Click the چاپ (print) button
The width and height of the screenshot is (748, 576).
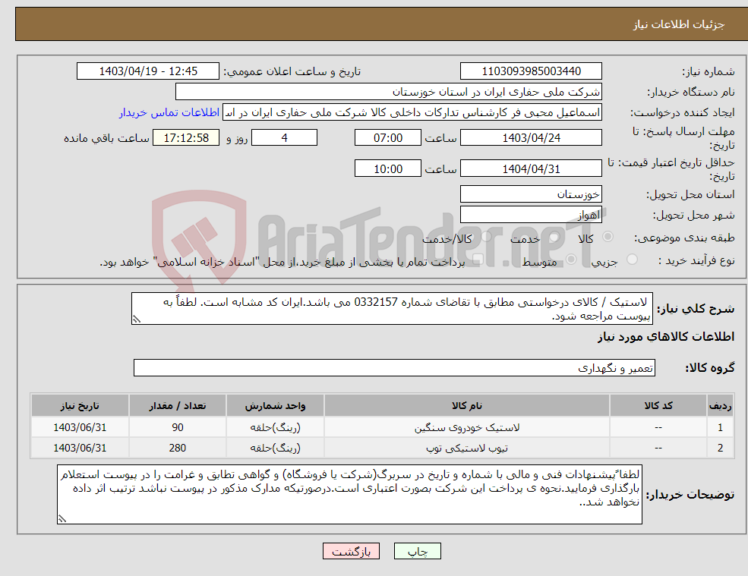pos(418,551)
